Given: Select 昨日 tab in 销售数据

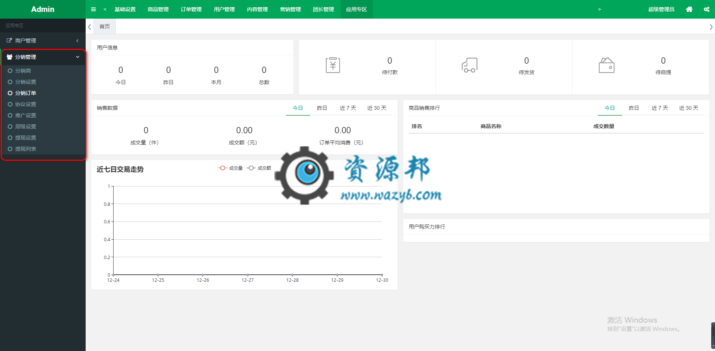Looking at the screenshot, I should tap(322, 108).
